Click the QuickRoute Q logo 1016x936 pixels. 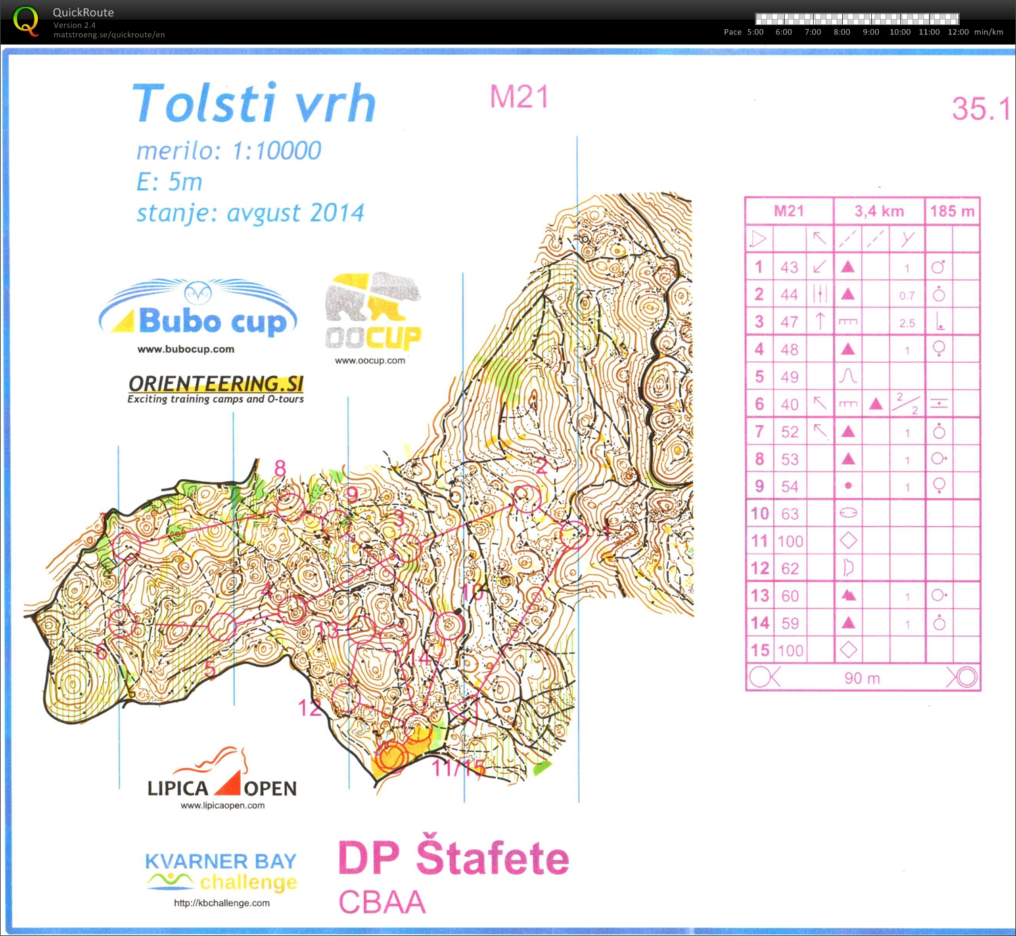tap(25, 21)
